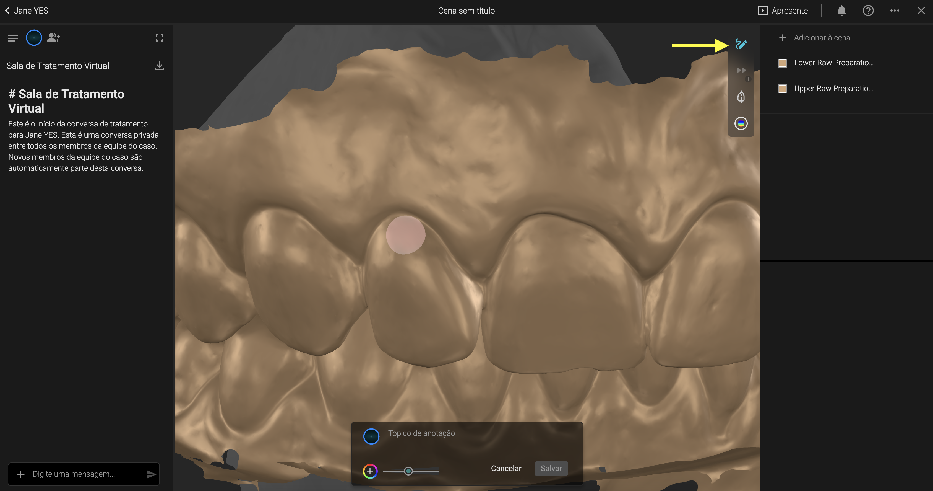Go back to Jane YES case

coord(27,11)
